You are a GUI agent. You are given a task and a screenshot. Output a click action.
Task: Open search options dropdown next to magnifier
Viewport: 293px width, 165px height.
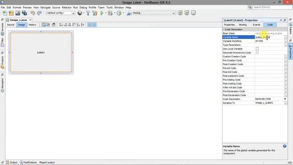252,7
